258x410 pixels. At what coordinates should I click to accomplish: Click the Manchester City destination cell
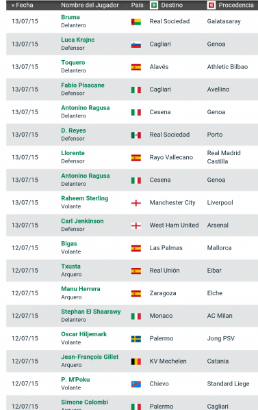pyautogui.click(x=172, y=203)
